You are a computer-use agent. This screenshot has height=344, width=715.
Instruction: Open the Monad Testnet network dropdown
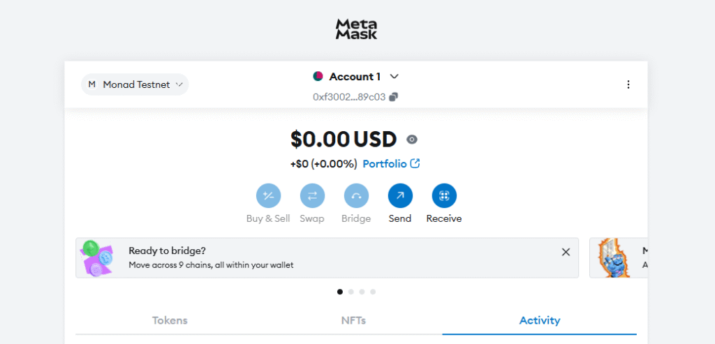(135, 84)
